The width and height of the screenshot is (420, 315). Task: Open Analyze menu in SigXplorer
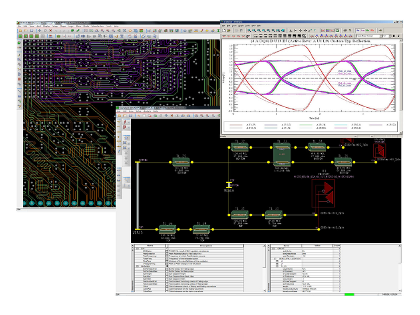tap(147, 111)
